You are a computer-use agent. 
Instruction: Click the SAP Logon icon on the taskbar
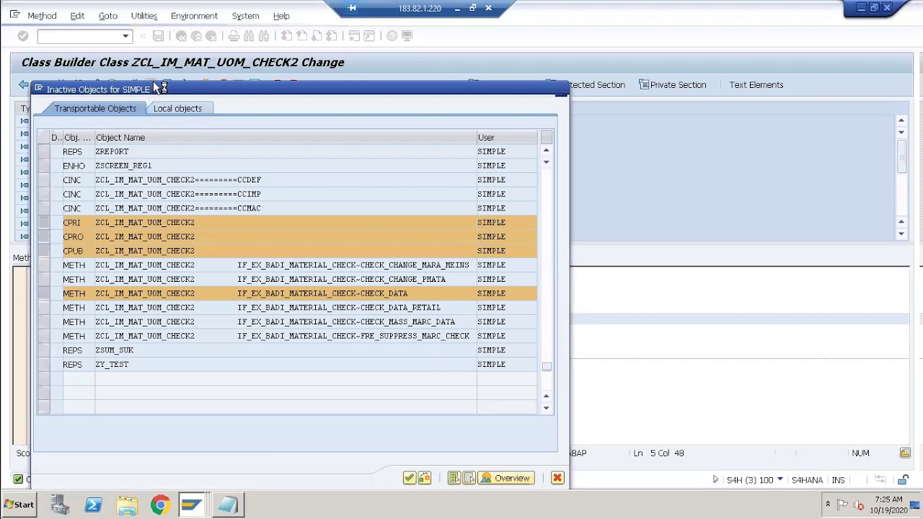coord(192,505)
